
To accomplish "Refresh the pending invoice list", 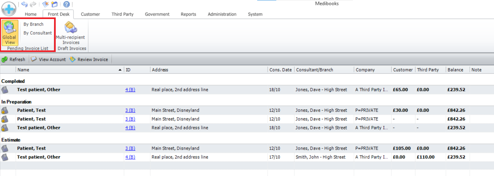I will point(13,59).
